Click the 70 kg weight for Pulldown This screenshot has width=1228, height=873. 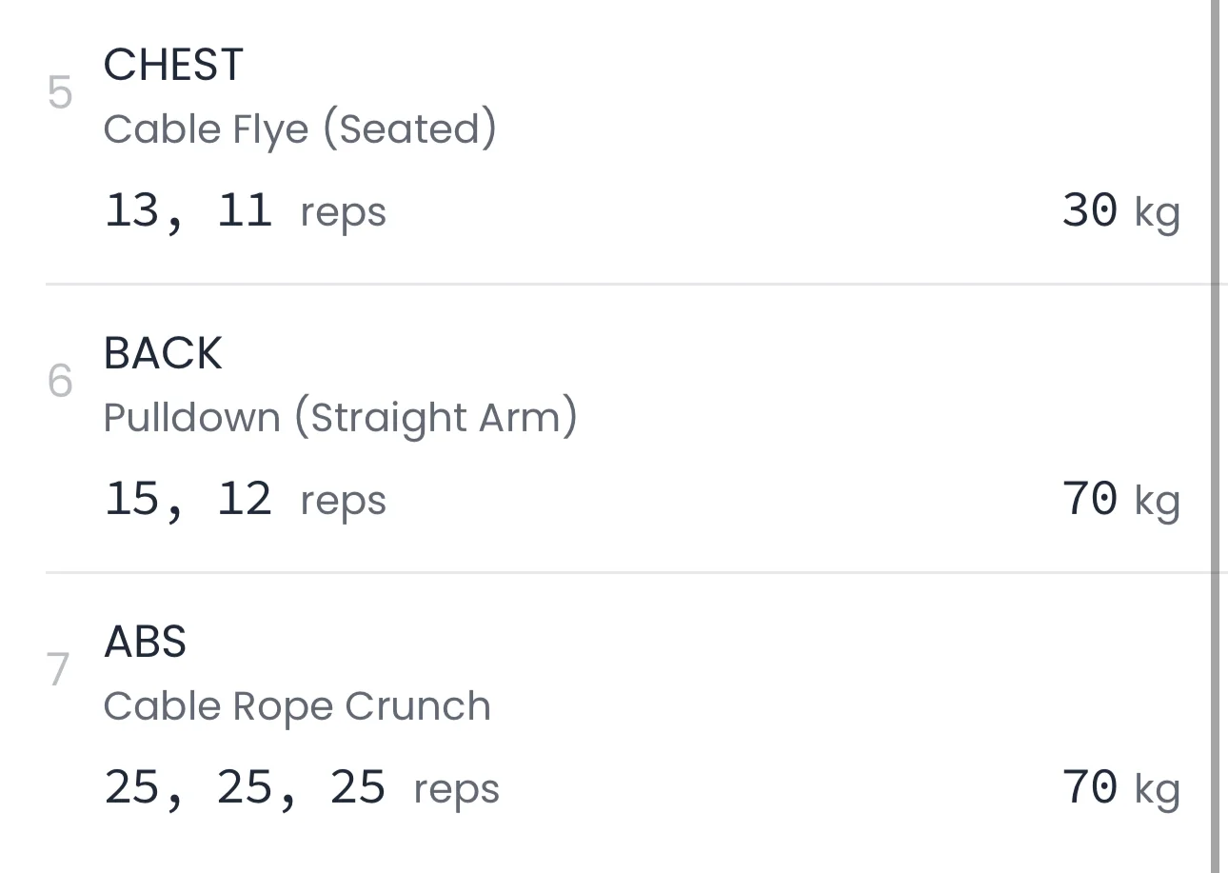(1089, 499)
